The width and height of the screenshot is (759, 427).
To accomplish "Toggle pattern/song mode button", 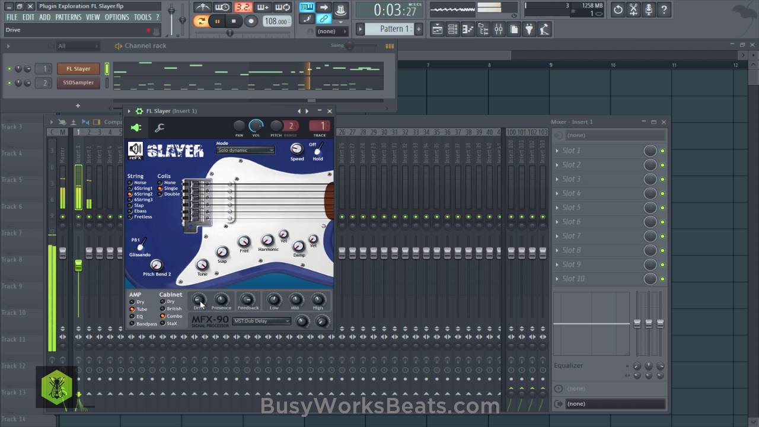I will 201,21.
